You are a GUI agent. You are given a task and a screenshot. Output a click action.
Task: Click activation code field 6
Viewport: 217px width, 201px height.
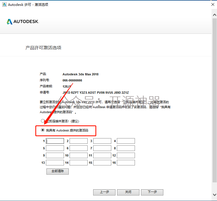[x=79, y=148]
